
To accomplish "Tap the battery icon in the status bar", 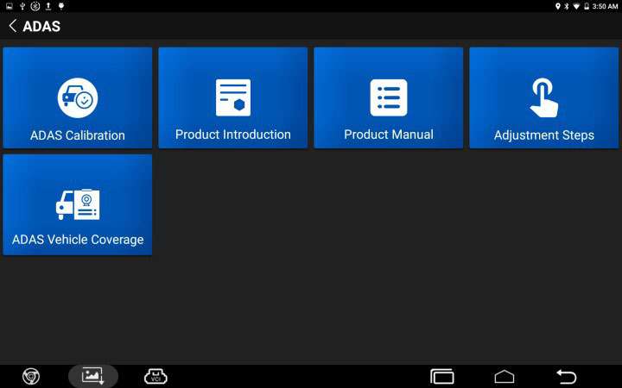I will point(587,6).
